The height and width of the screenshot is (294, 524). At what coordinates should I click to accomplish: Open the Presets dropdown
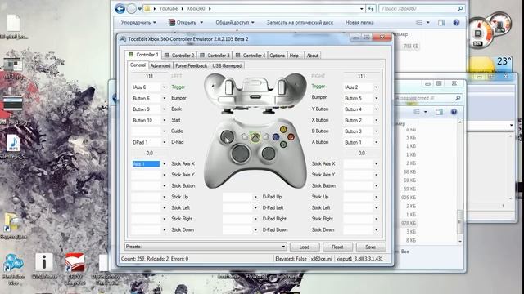[283, 247]
